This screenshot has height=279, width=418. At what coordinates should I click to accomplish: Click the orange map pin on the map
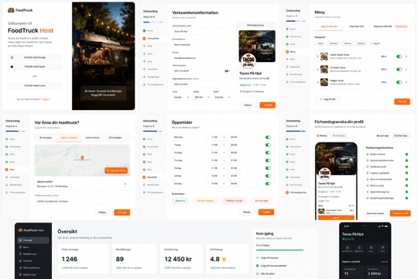[82, 158]
